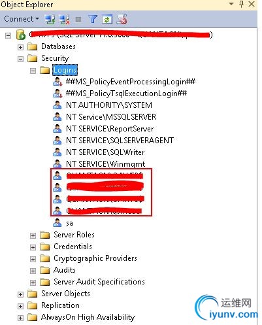Toggle the Object Explorer auto-hide pin

pos(241,4)
